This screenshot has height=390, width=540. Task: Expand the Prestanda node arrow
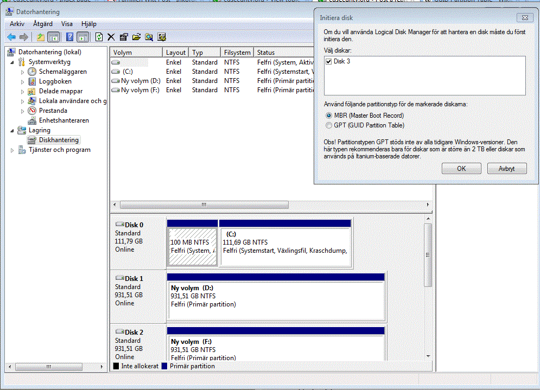coord(22,111)
